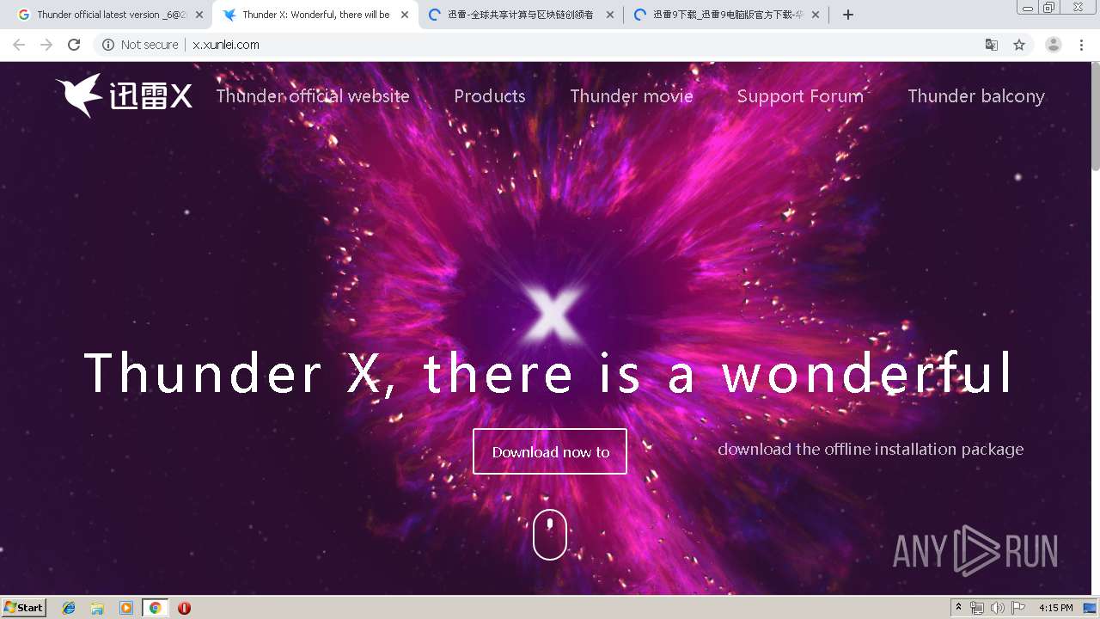Open Windows Media Player taskbar icon
The height and width of the screenshot is (619, 1100).
tap(126, 608)
